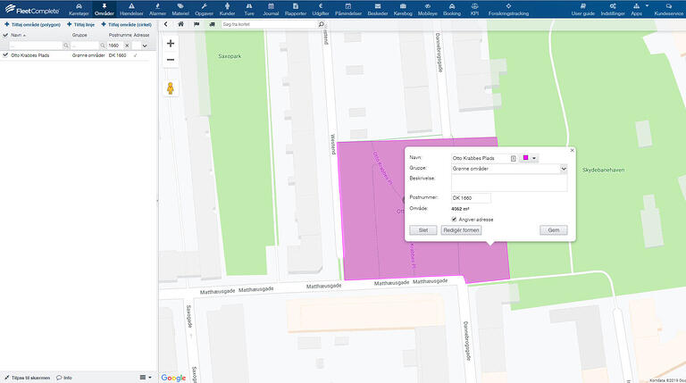The image size is (686, 383).
Task: Click the Fleet Complete logo
Action: [x=32, y=9]
